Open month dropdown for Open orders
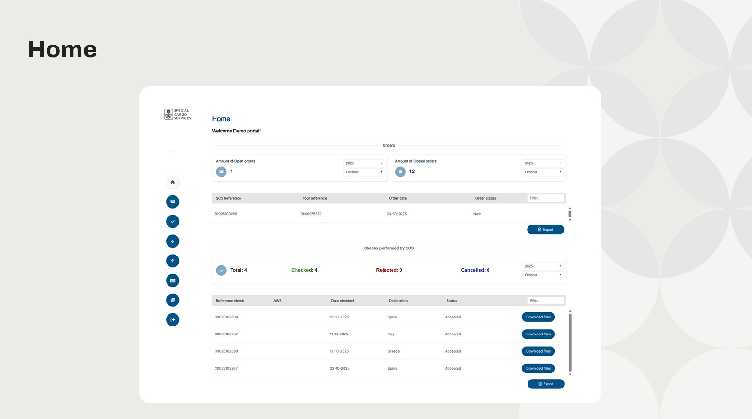 coord(364,172)
